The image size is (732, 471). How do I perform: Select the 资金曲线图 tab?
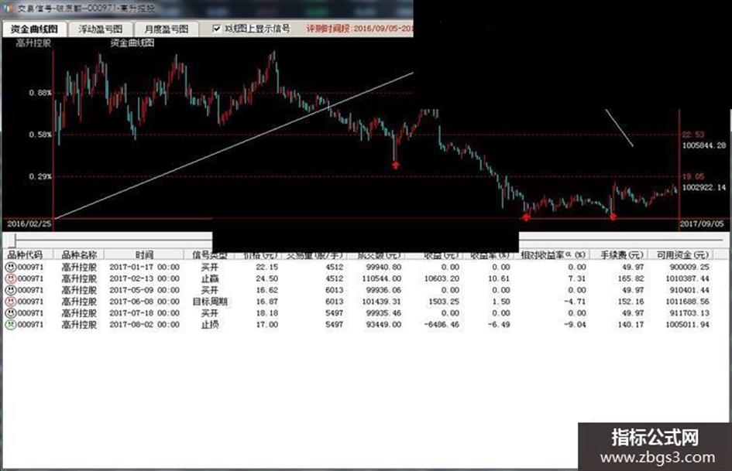pyautogui.click(x=34, y=29)
